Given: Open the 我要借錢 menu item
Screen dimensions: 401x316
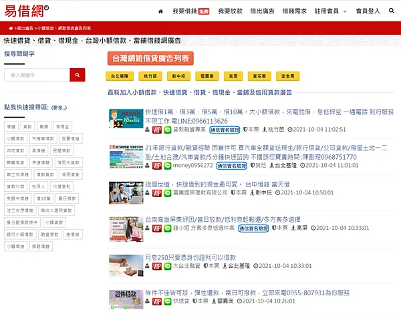Looking at the screenshot, I should [184, 11].
